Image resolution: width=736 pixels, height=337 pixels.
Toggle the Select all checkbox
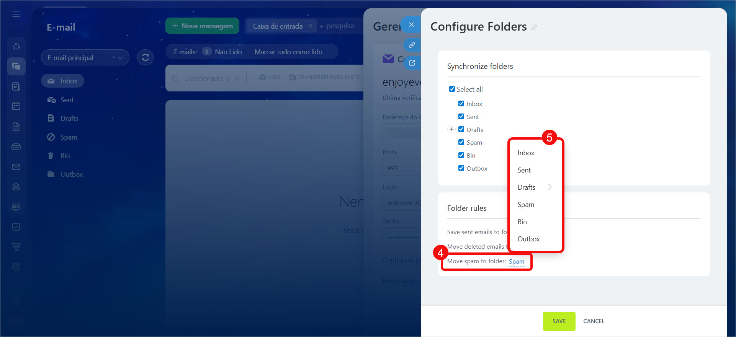(452, 89)
